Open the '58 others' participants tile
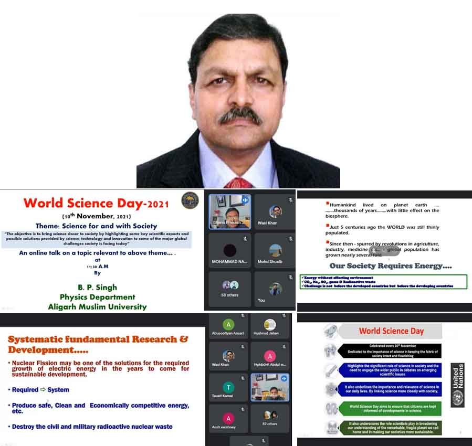 (x=229, y=288)
